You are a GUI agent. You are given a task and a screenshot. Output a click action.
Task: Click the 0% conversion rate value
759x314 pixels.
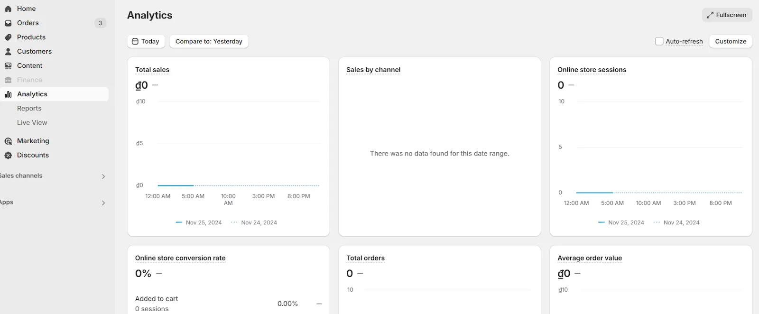tap(143, 274)
